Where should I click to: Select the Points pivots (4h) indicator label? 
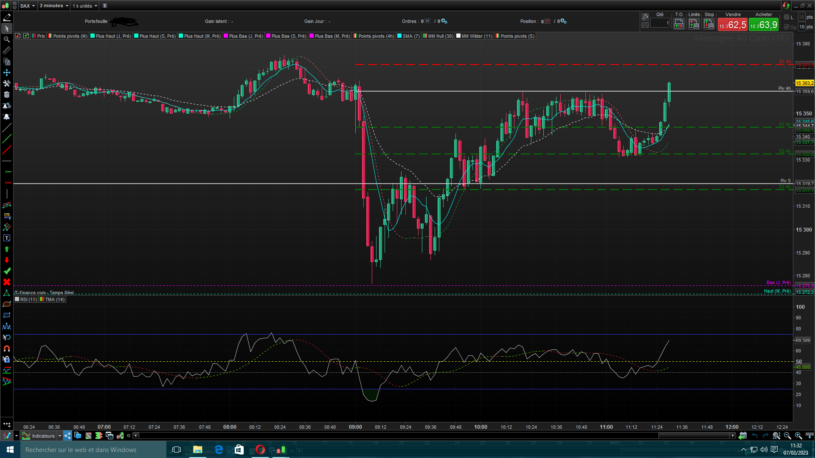tap(376, 36)
